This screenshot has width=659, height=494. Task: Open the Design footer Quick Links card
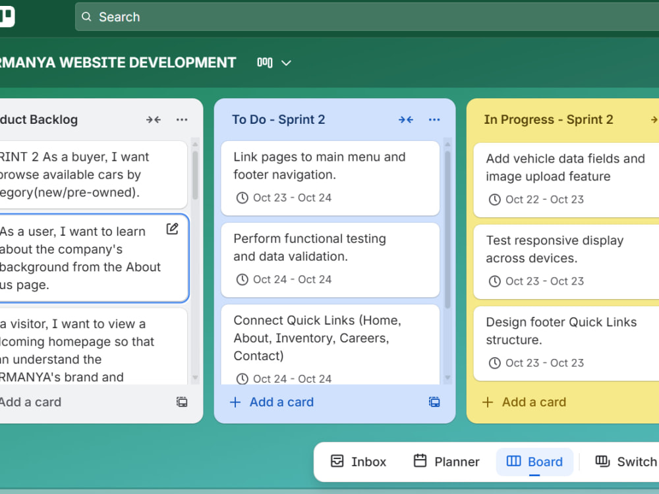coord(566,344)
